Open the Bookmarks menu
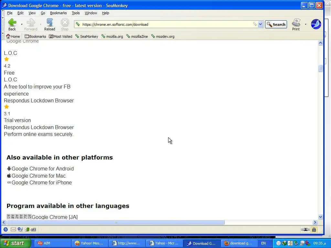This screenshot has width=331, height=248. (58, 13)
